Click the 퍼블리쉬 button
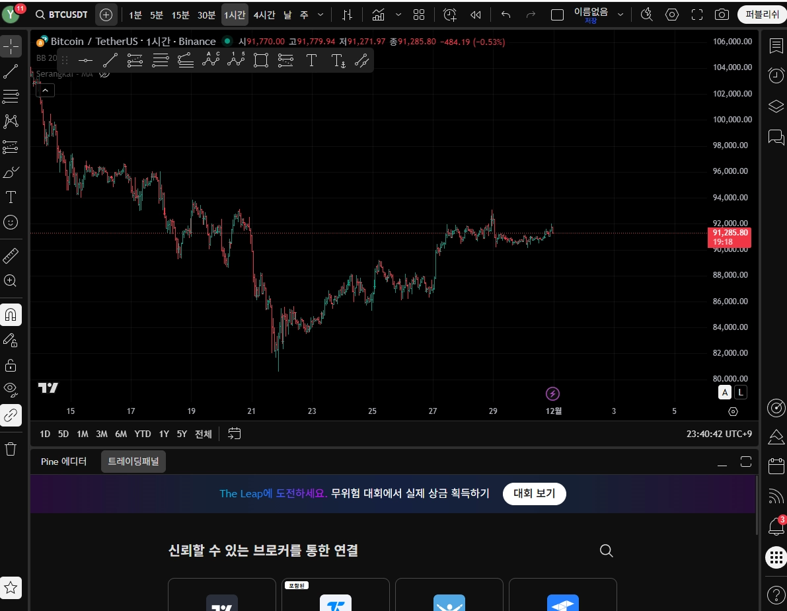This screenshot has width=787, height=611. pos(762,15)
